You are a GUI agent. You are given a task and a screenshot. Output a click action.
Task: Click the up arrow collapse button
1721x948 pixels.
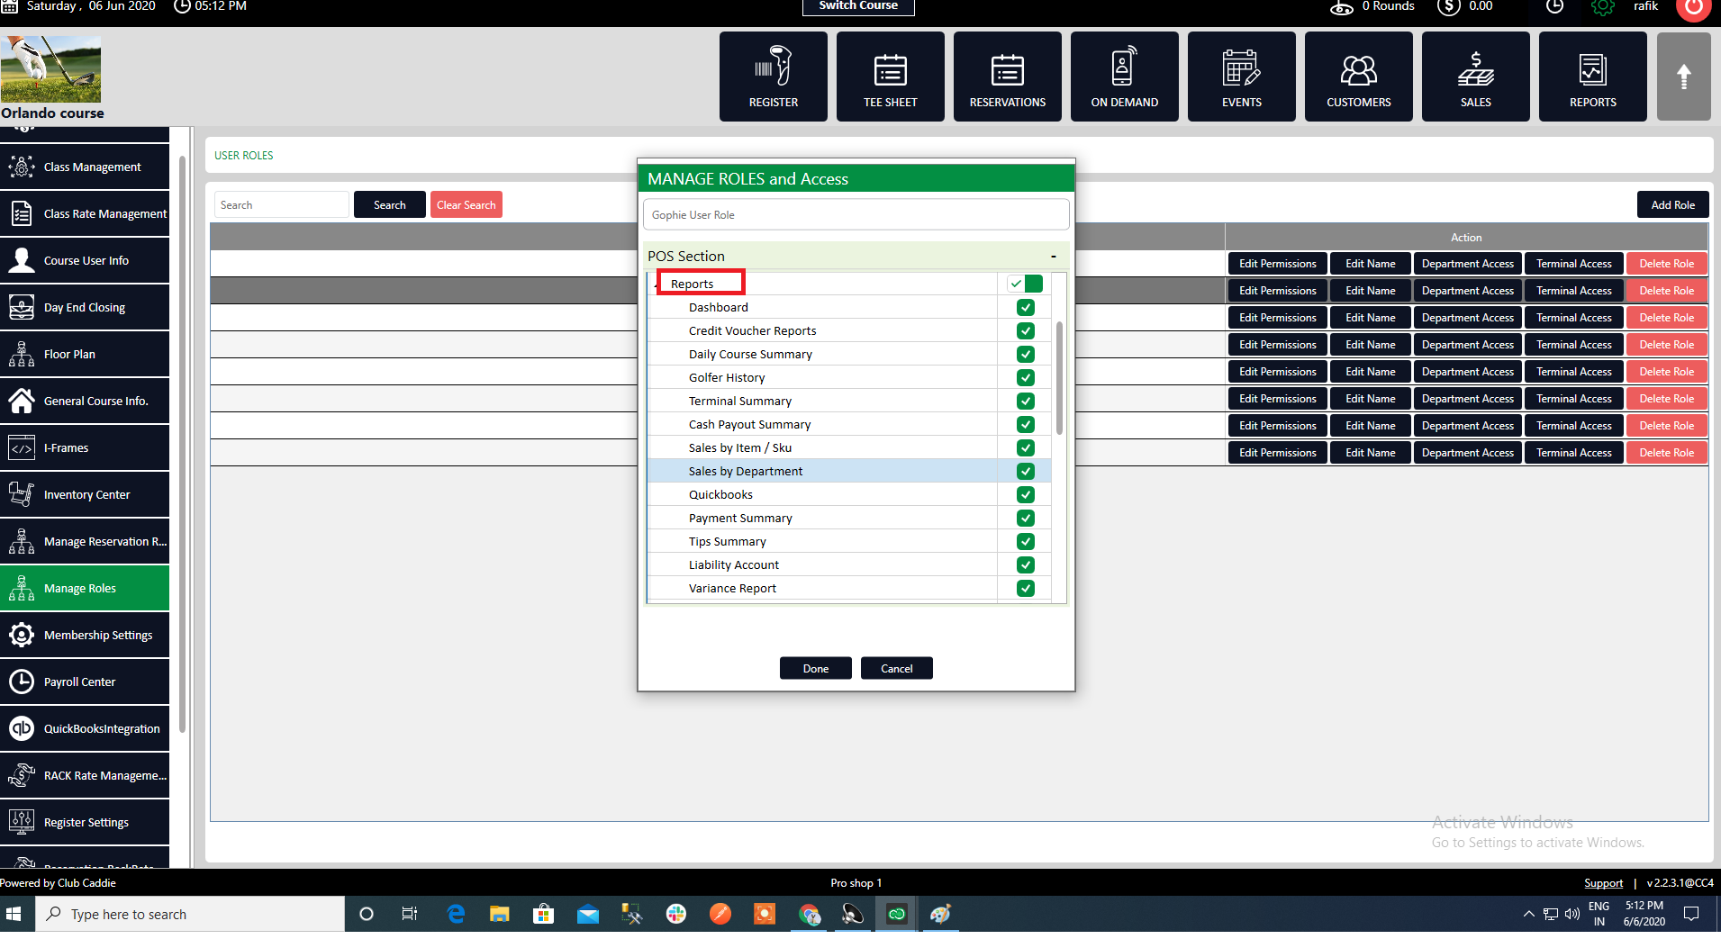(x=1683, y=77)
